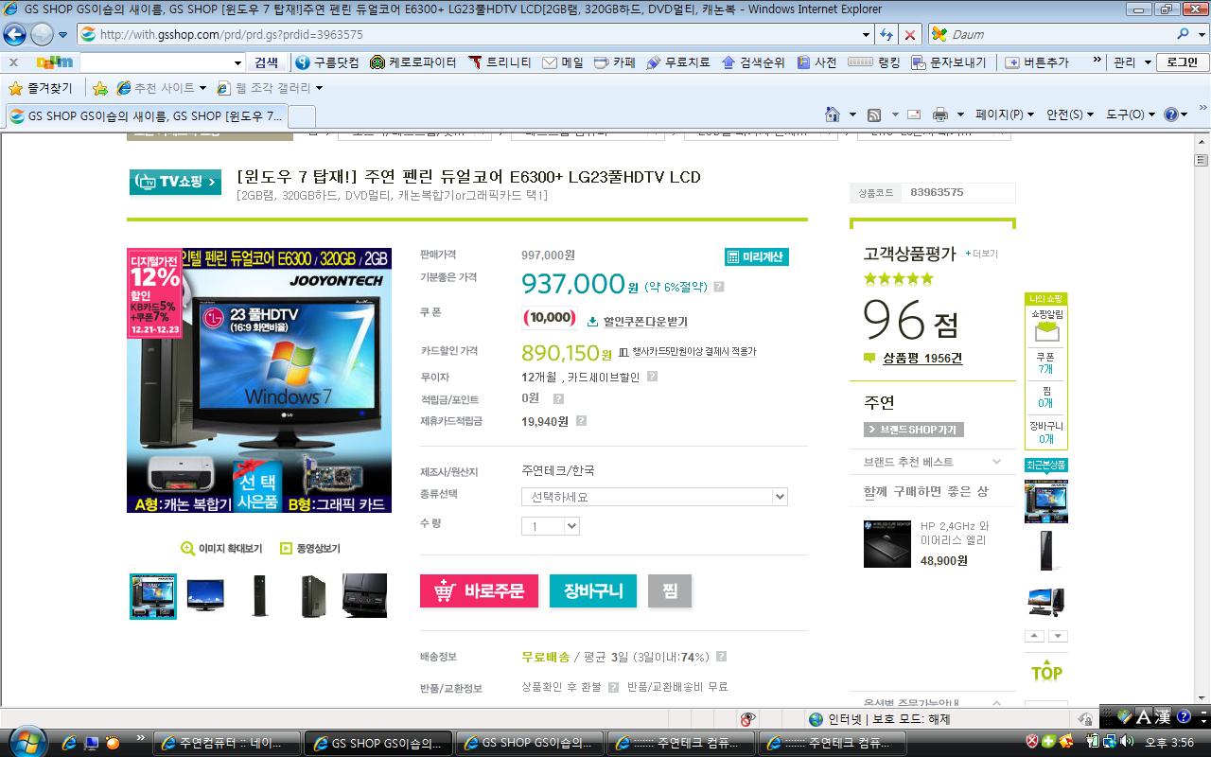
Task: Click the 쇼핑알림 envelope icon in side panel
Action: pos(1046,332)
